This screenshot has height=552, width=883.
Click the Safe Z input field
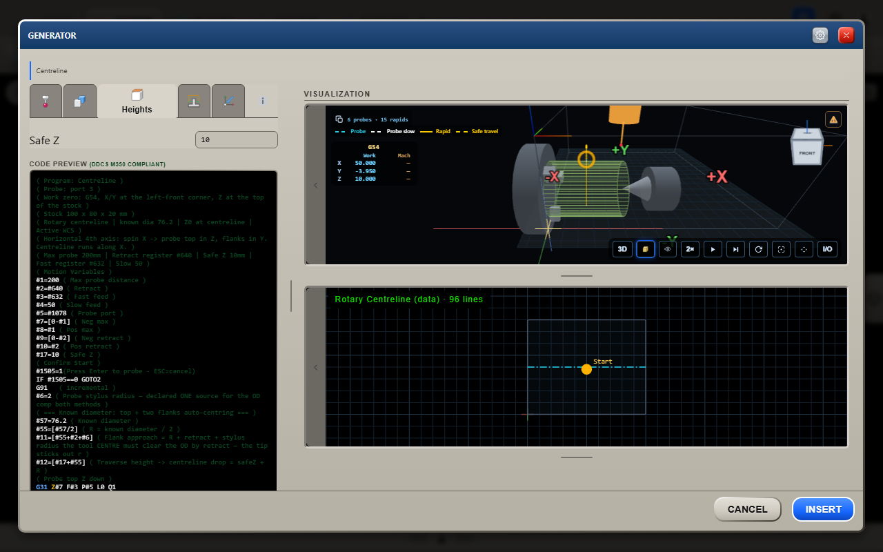[x=237, y=140]
